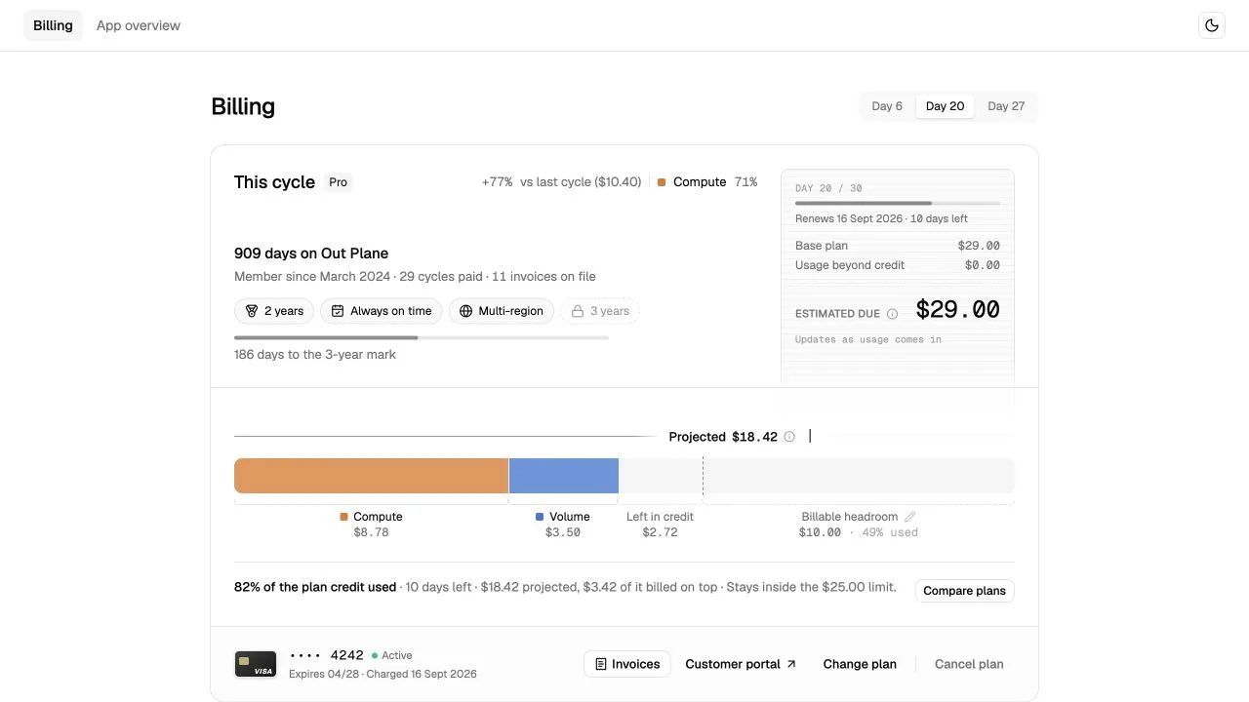1249x702 pixels.
Task: Open the info tooltip next to Projected $18.42
Action: [789, 437]
